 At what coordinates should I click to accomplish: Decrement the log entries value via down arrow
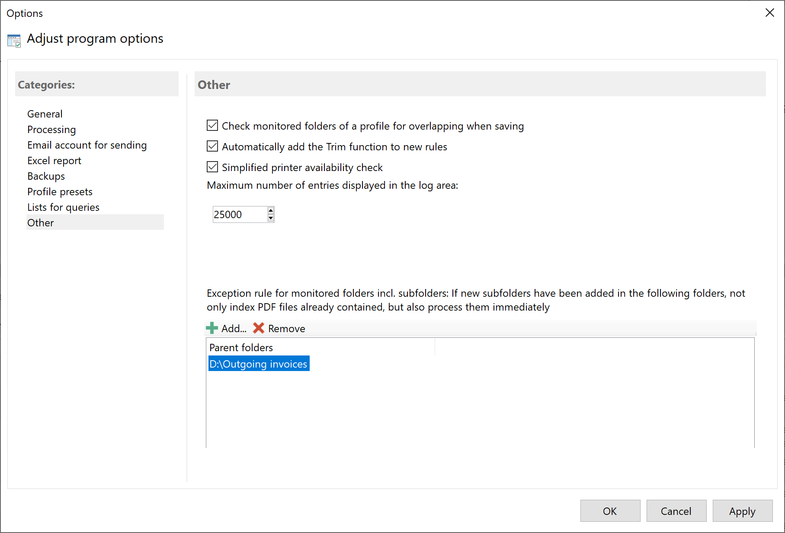pyautogui.click(x=270, y=218)
